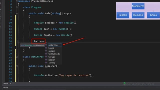Click the method icon beside GetType

point(46,57)
